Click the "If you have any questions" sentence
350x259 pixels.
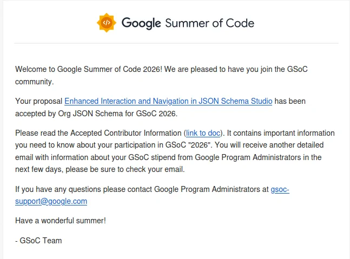pyautogui.click(x=58, y=189)
